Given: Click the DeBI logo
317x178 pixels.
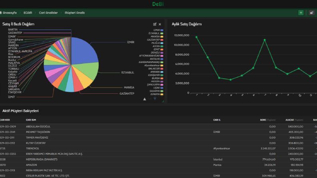Looking at the screenshot, I should click(158, 4).
